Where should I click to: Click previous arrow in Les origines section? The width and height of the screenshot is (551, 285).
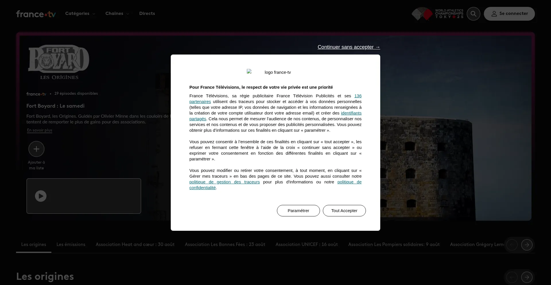click(x=512, y=277)
